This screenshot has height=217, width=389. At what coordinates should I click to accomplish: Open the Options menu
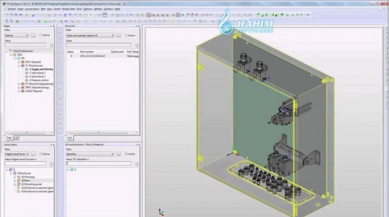click(87, 9)
